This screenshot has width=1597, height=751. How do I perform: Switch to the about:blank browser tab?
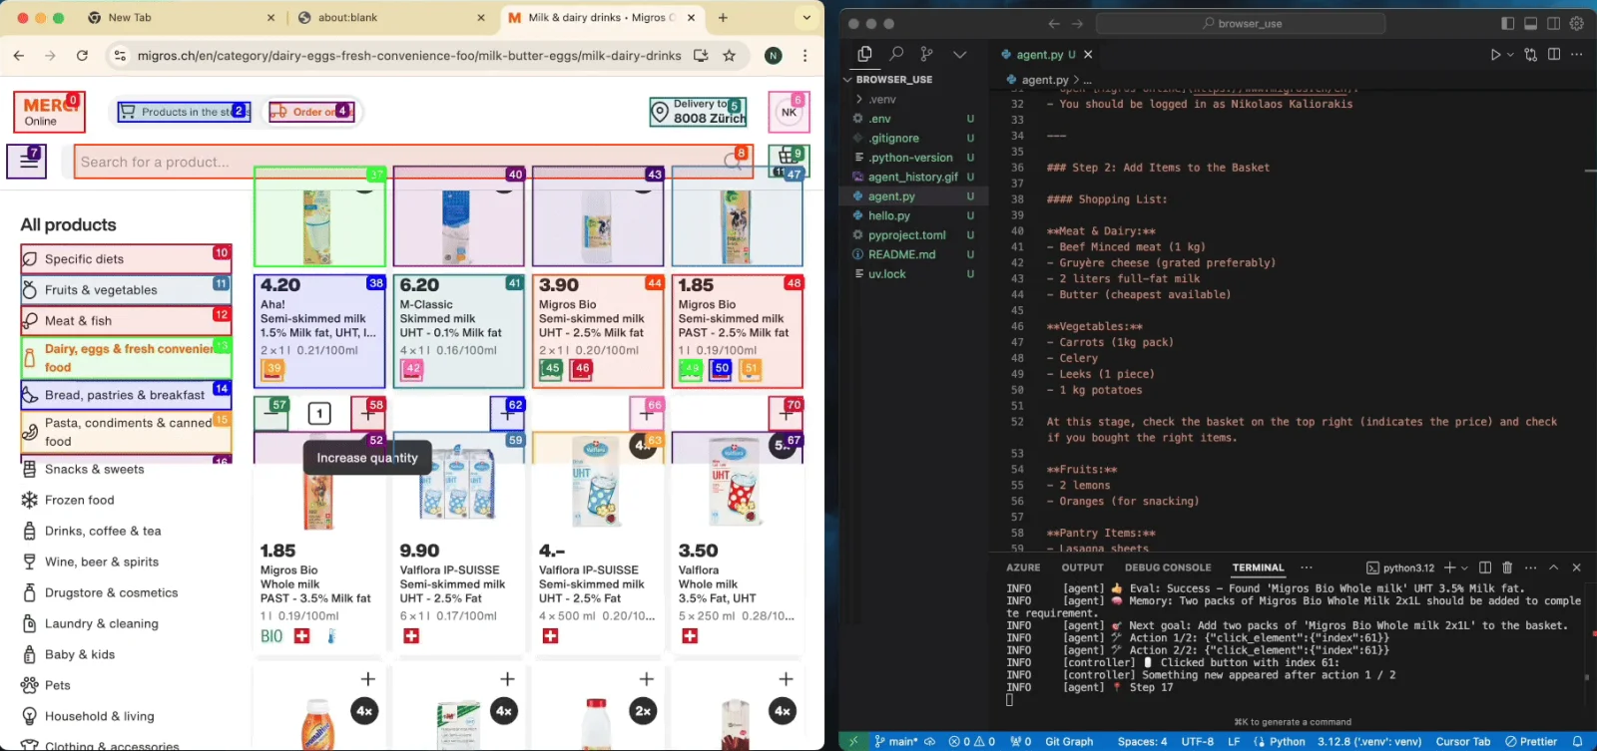pyautogui.click(x=391, y=18)
